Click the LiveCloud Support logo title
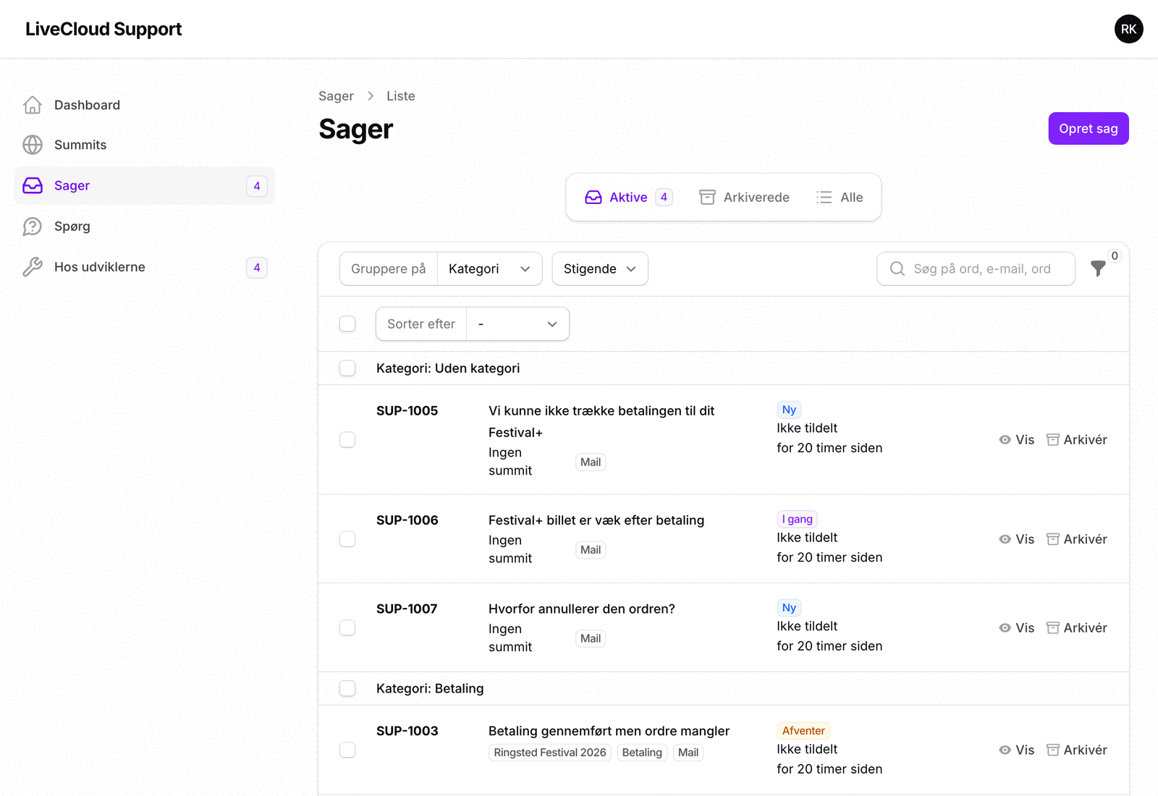Viewport: 1158px width, 796px height. coord(103,29)
